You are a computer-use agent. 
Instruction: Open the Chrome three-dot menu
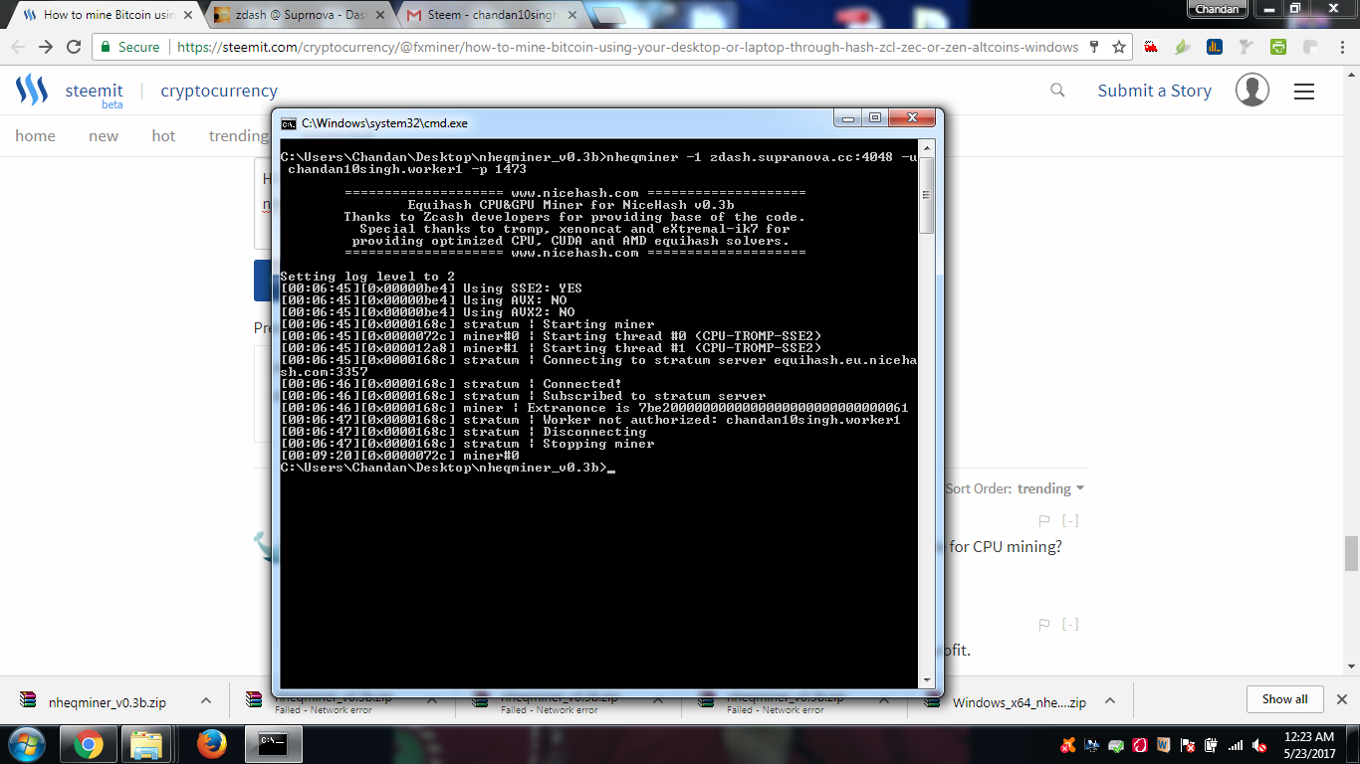point(1340,47)
